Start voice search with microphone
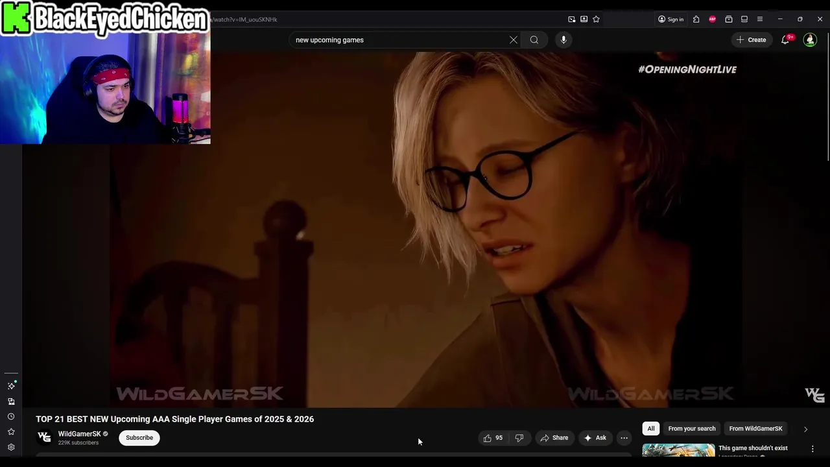 [563, 40]
